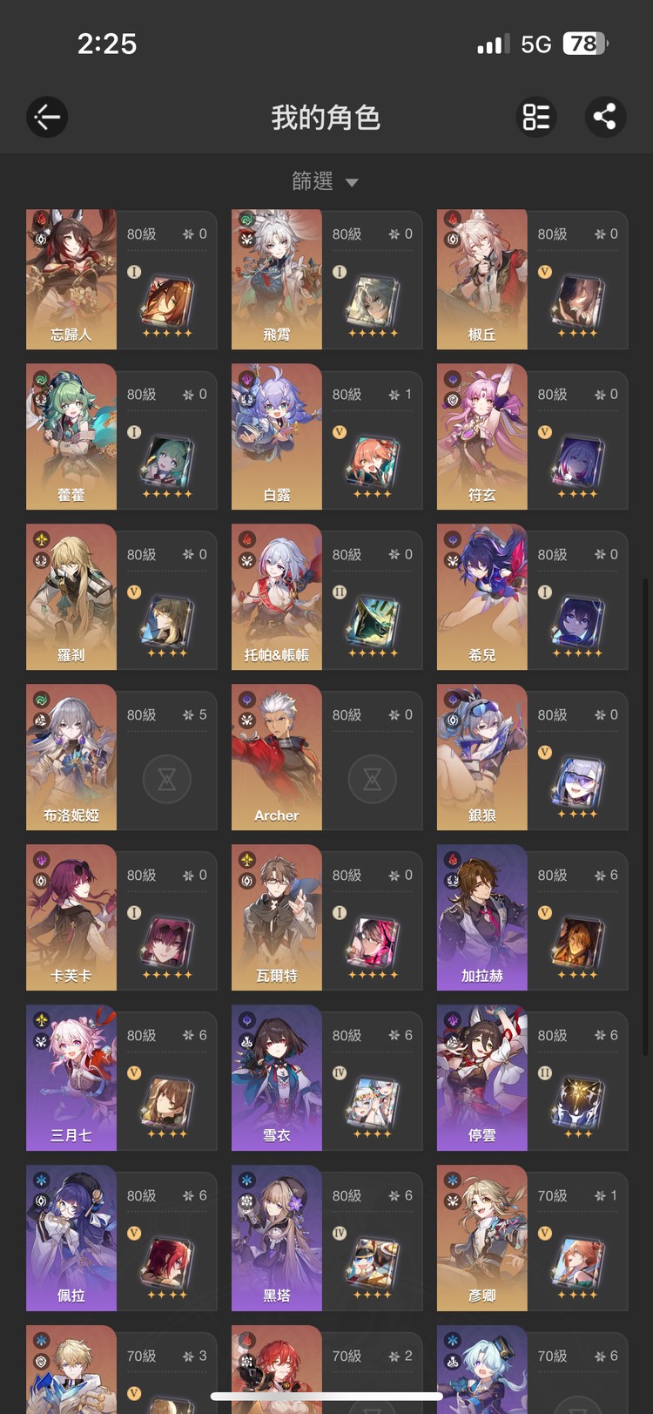Screen dimensions: 653x1414
Task: Switch to list layout view icon
Action: point(535,117)
